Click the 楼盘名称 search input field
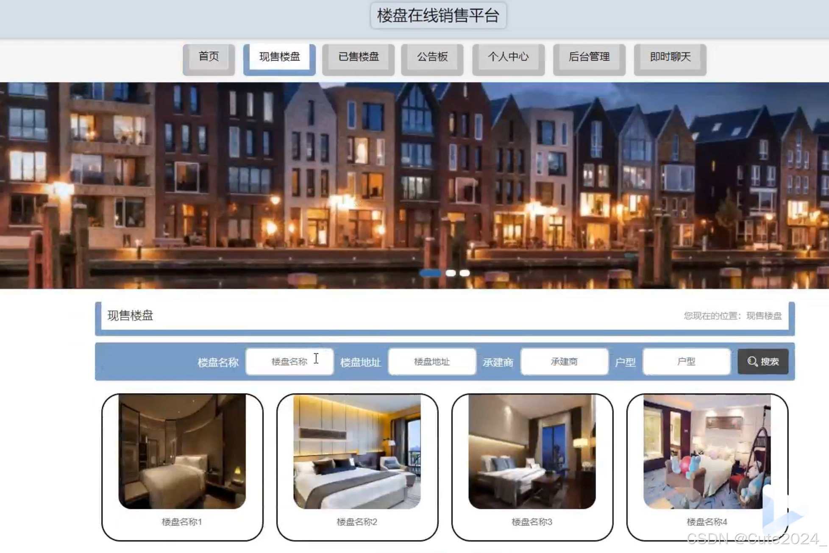 289,361
